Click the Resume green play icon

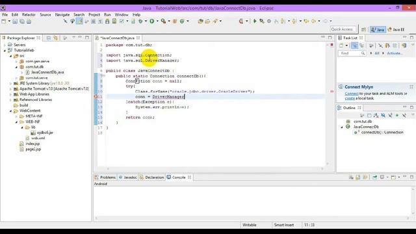click(255, 21)
